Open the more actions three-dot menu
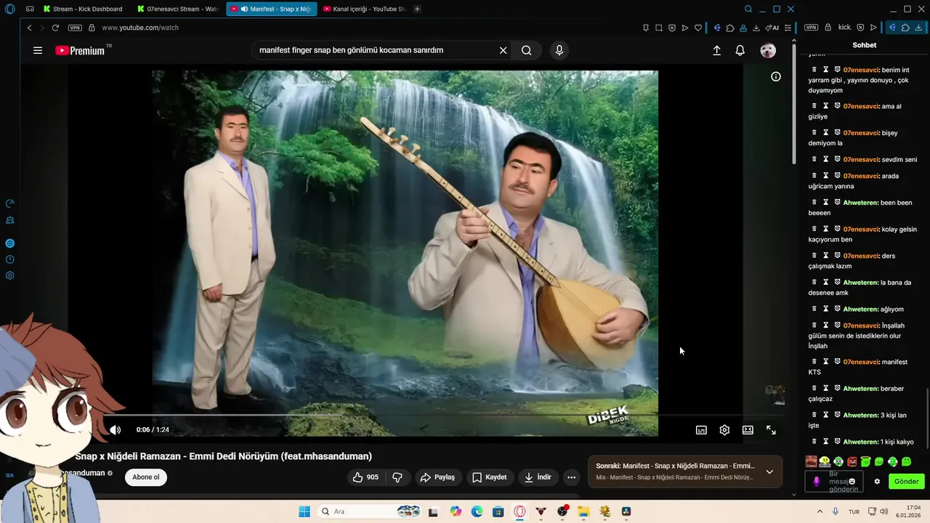 [x=572, y=477]
